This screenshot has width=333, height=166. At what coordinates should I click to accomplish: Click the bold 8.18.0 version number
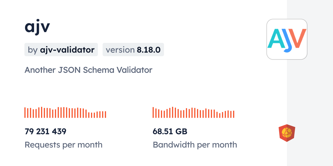(149, 50)
